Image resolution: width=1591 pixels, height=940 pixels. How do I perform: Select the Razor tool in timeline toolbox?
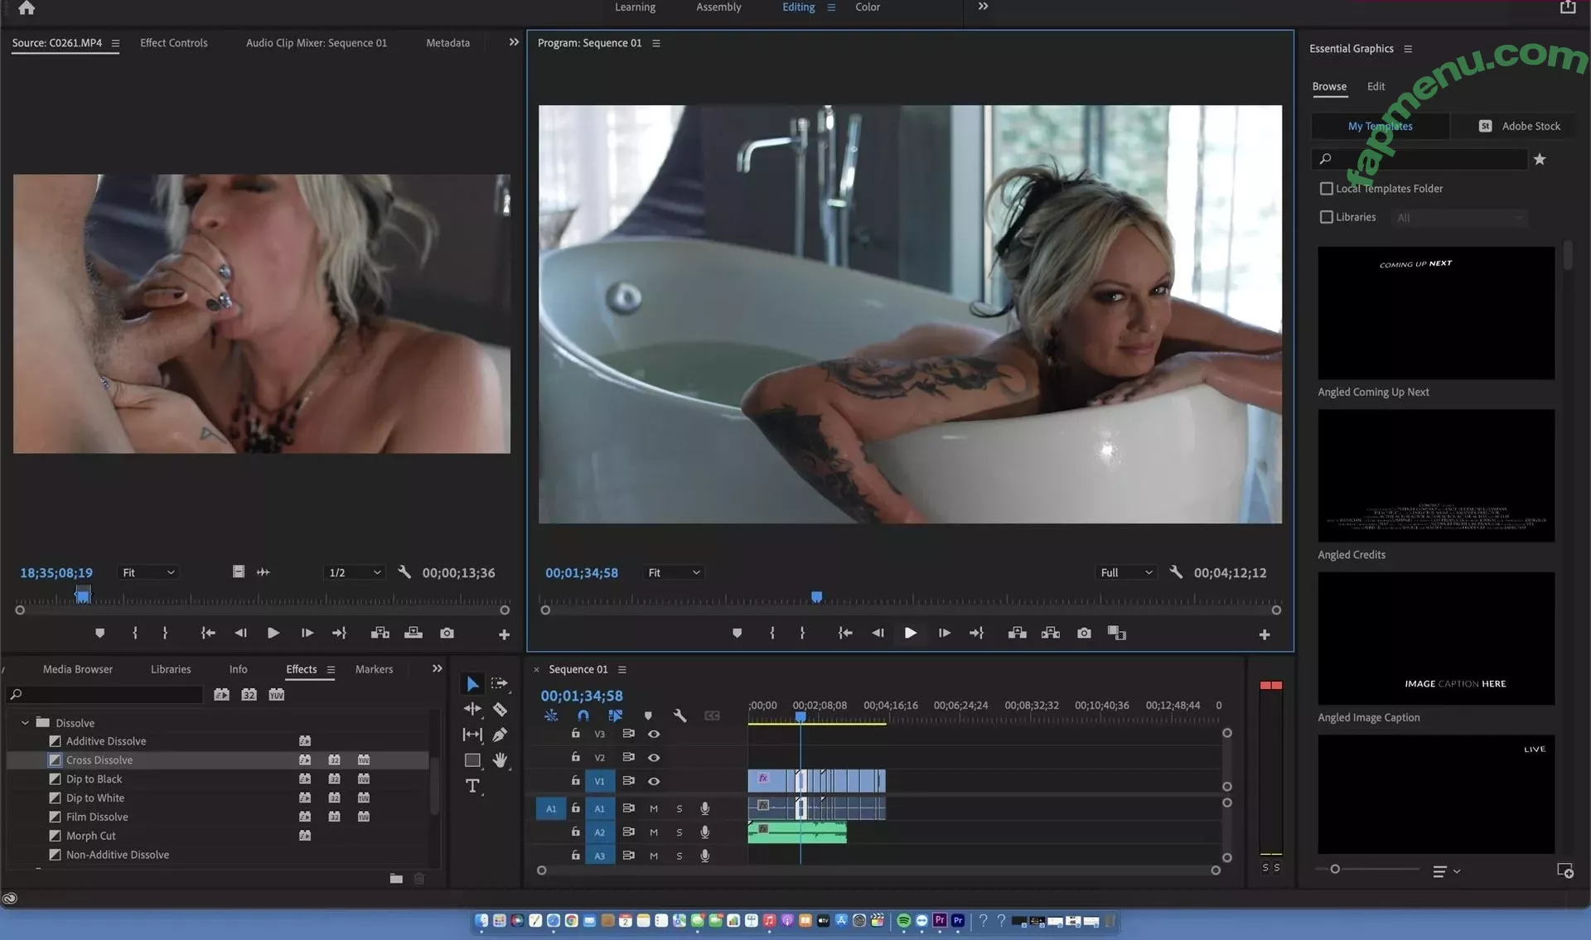point(500,709)
